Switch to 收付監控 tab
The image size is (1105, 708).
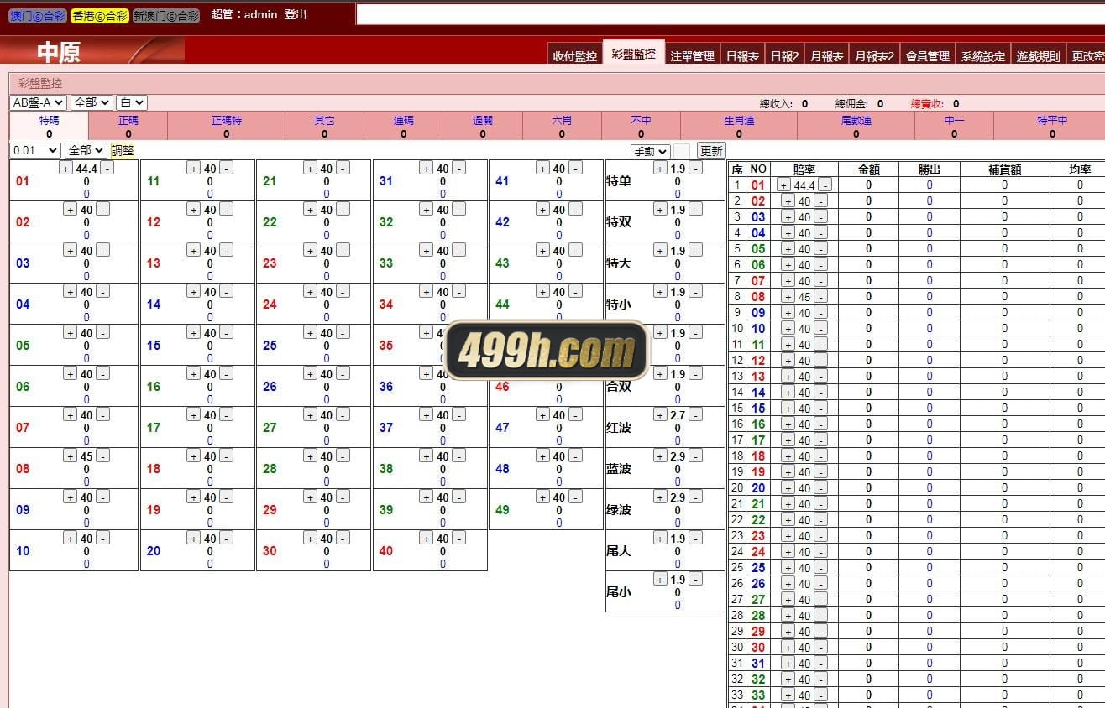[x=575, y=55]
